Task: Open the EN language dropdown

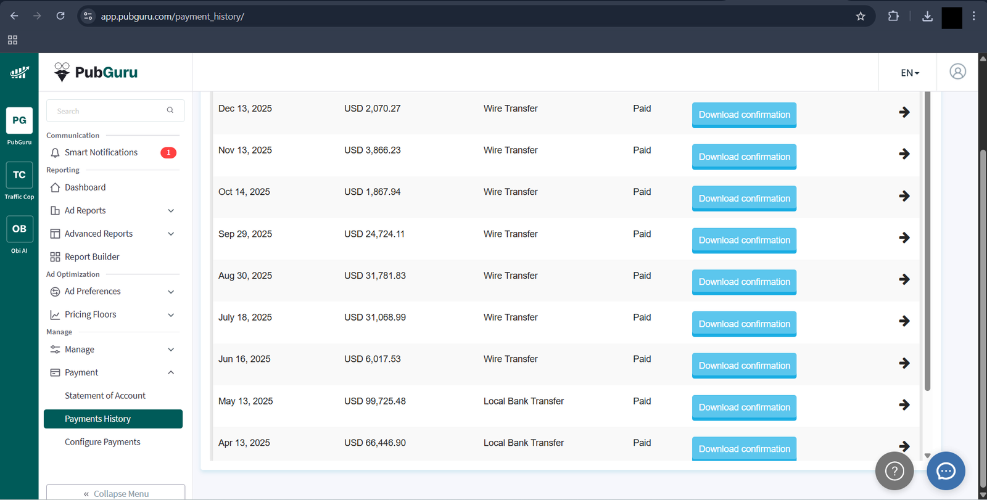Action: tap(909, 73)
